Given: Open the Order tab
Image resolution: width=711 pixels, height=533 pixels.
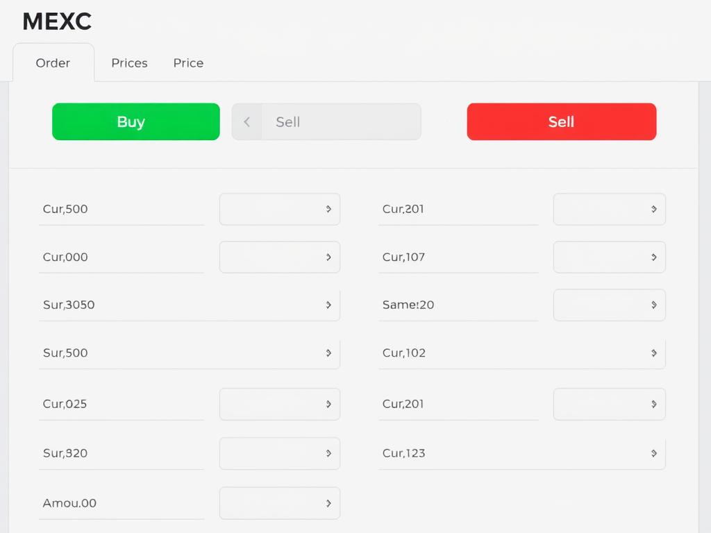Looking at the screenshot, I should 53,62.
